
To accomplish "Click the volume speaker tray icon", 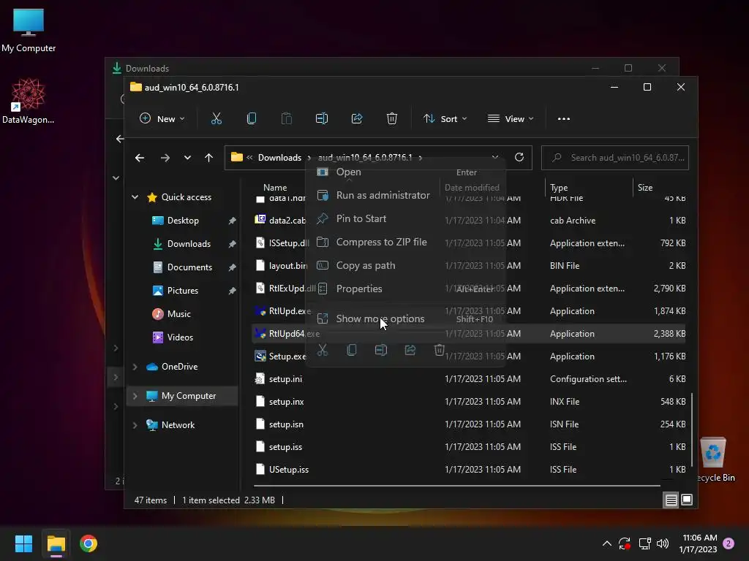I will pos(663,543).
